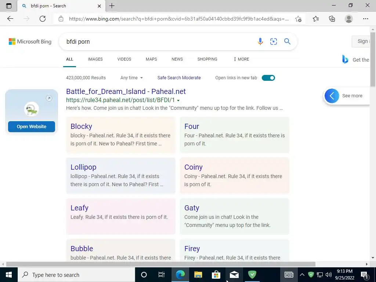Open Mail app from taskbar
The width and height of the screenshot is (376, 282).
tap(234, 275)
